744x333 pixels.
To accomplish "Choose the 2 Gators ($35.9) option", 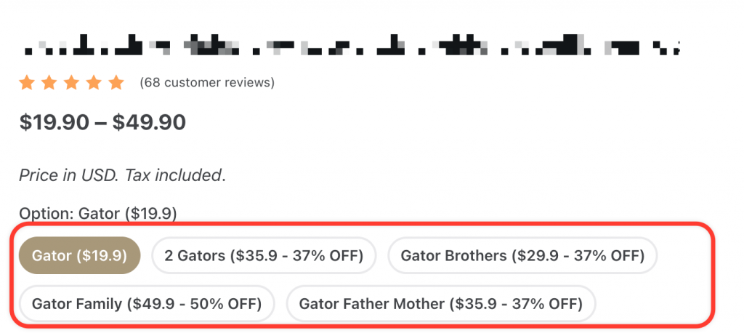I will (x=264, y=256).
